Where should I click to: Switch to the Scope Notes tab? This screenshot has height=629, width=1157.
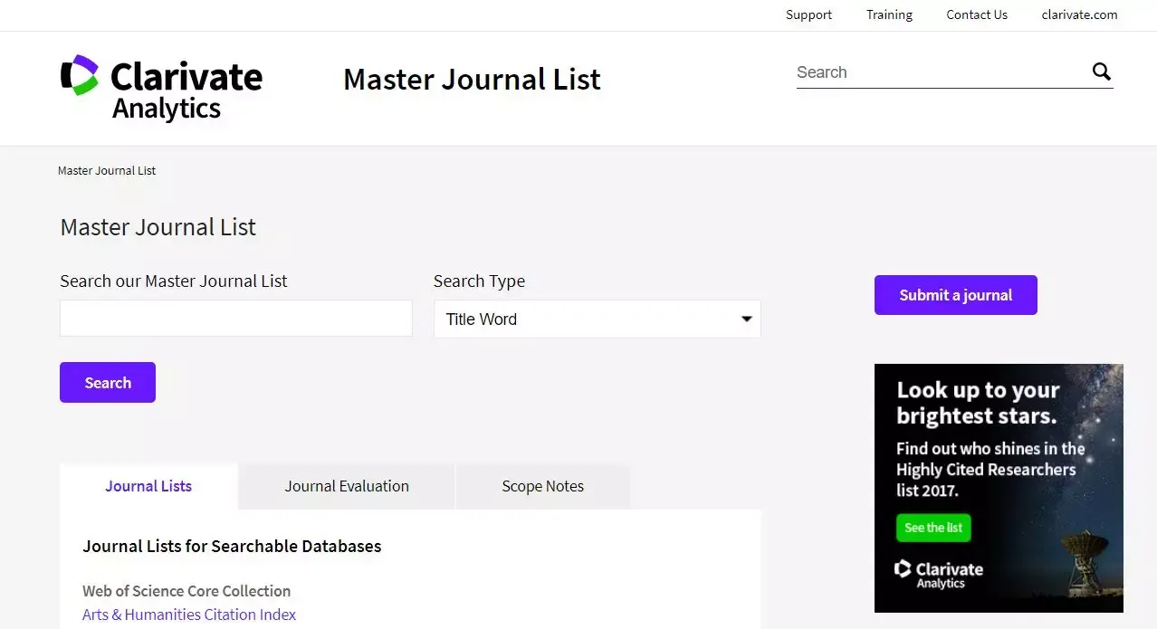click(x=542, y=487)
